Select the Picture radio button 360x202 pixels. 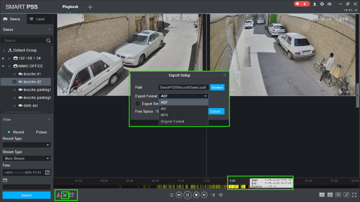[x=32, y=132]
